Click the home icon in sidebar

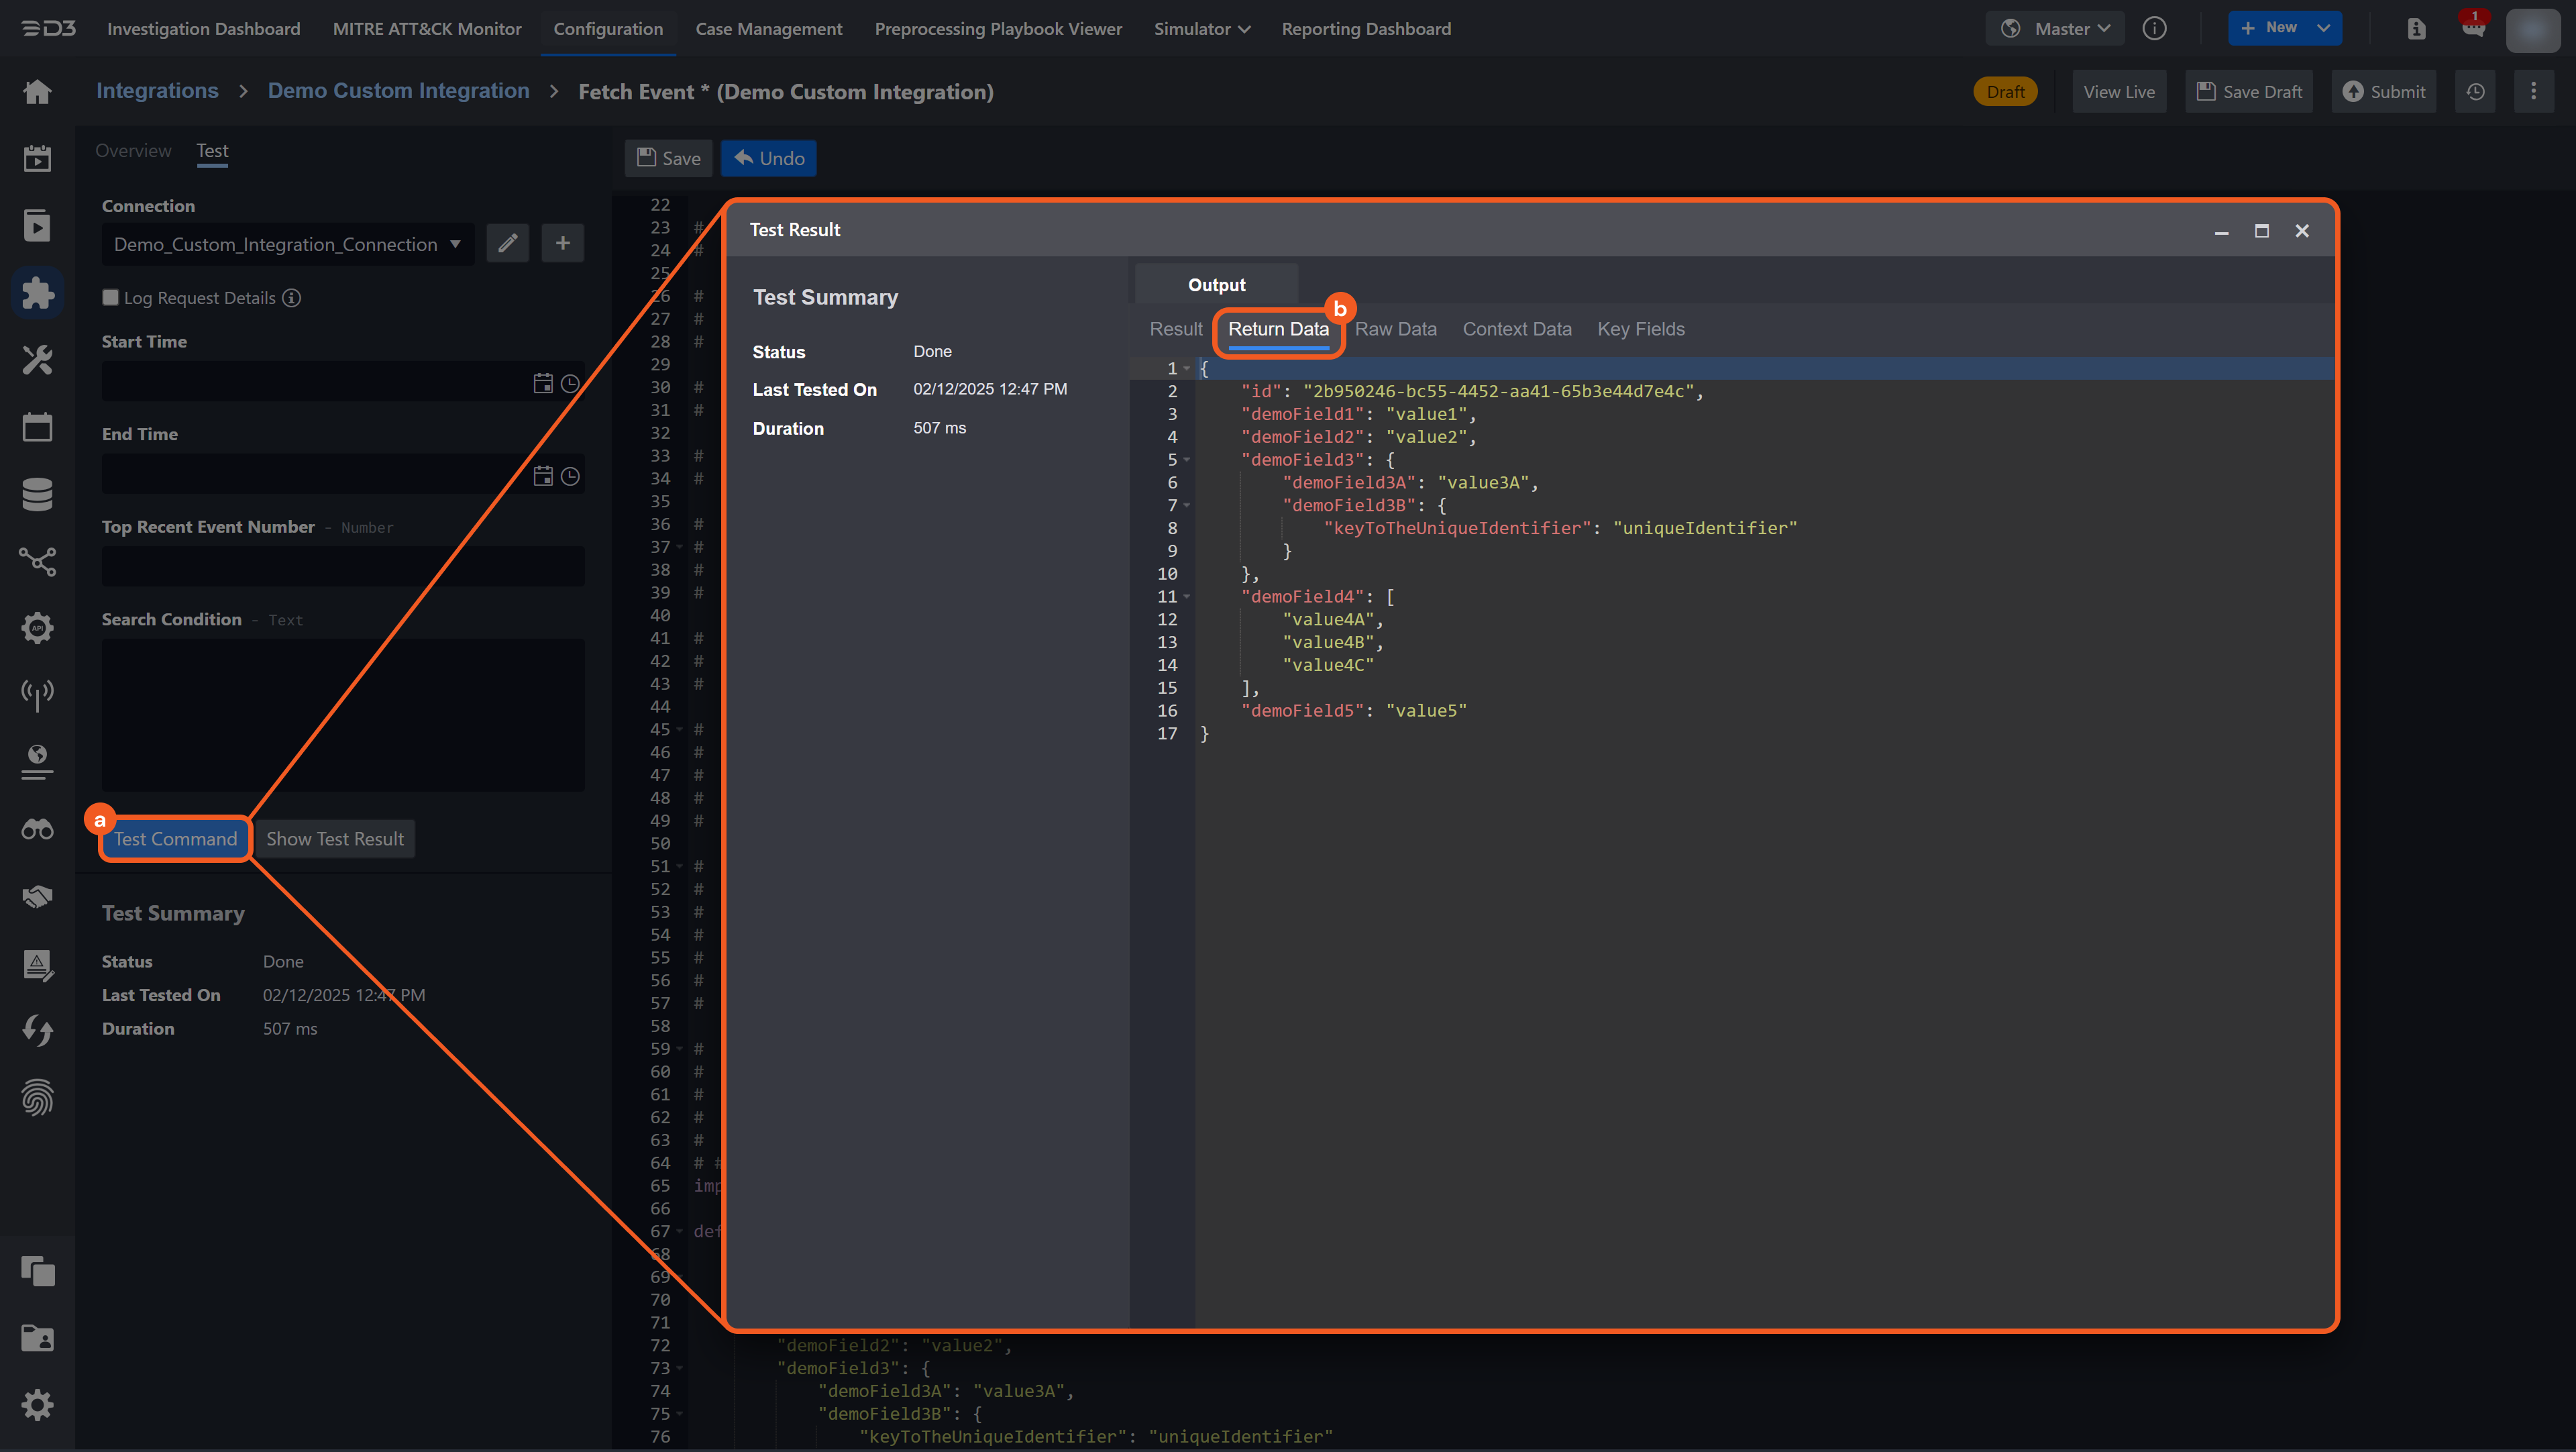click(x=37, y=92)
